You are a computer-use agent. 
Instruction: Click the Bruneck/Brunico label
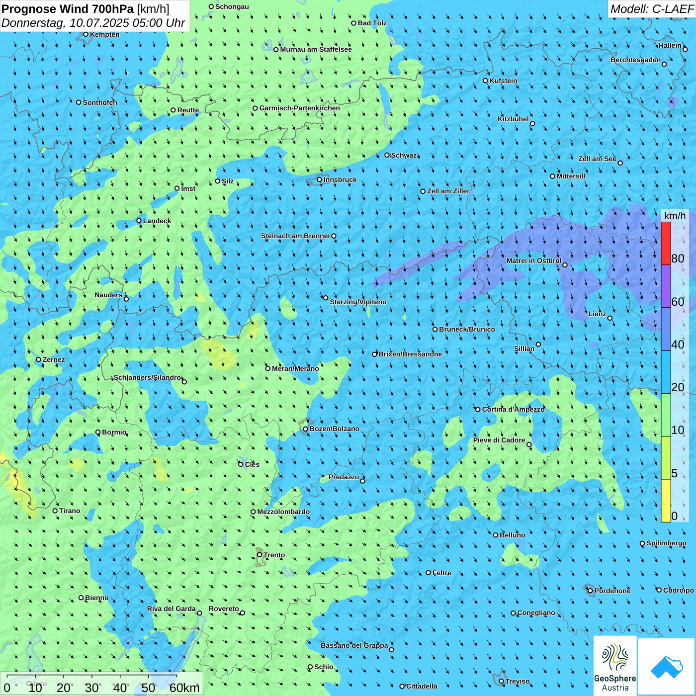pyautogui.click(x=467, y=329)
